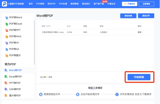This screenshot has height=104, width=160.
Task: Click the Word转PDF page title
Action: pyautogui.click(x=45, y=16)
